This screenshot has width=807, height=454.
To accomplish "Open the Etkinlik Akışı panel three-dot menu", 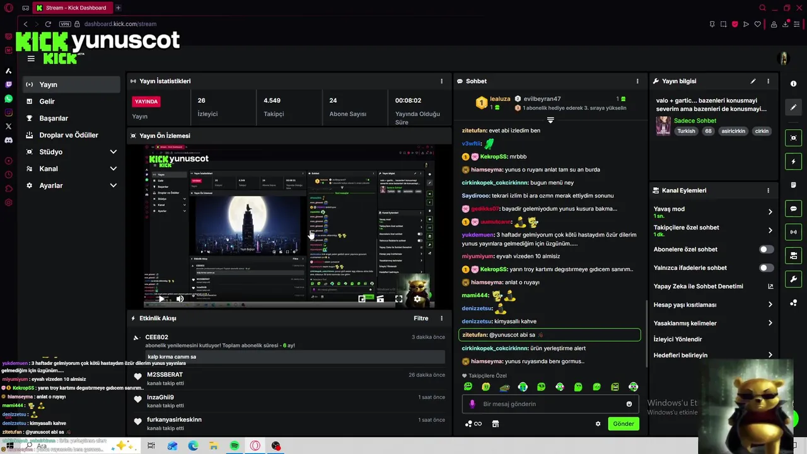I will (441, 318).
